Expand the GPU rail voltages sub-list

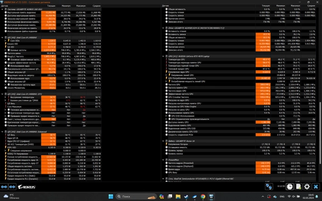coord(167,75)
